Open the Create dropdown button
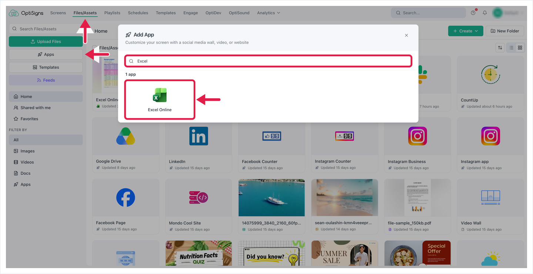Viewport: 533px width, 274px height. 466,31
